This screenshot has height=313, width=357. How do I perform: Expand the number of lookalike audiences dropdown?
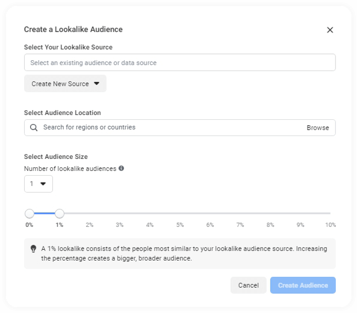pyautogui.click(x=39, y=184)
